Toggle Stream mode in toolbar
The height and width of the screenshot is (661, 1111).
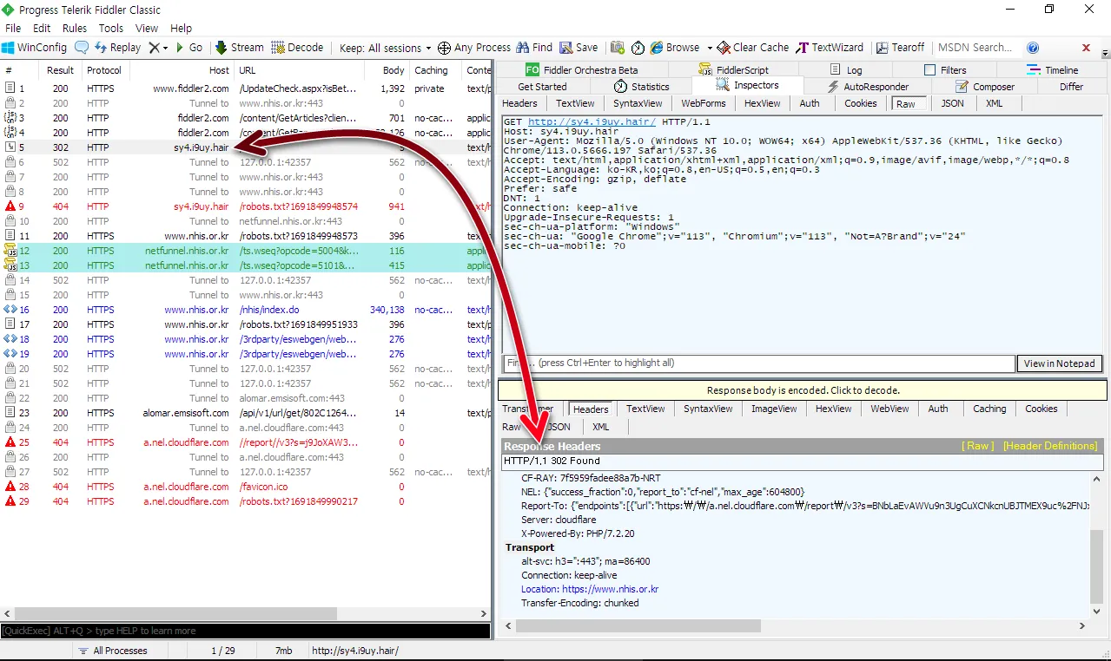coord(239,48)
